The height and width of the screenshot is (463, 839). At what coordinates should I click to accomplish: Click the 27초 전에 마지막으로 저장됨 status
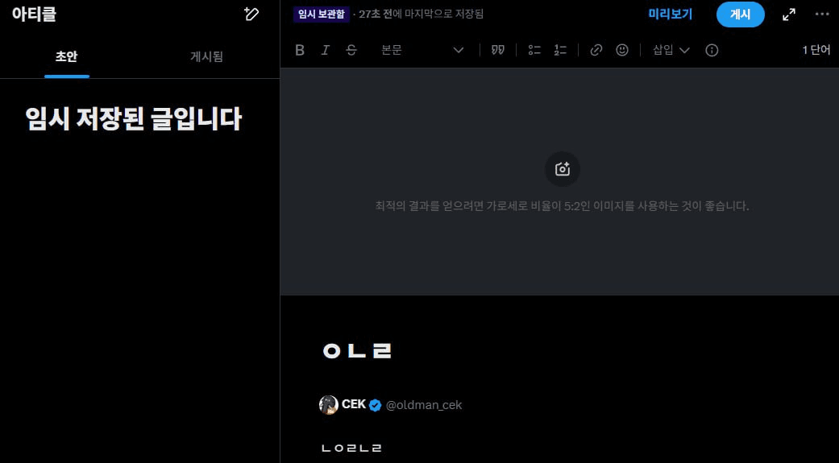click(x=421, y=14)
